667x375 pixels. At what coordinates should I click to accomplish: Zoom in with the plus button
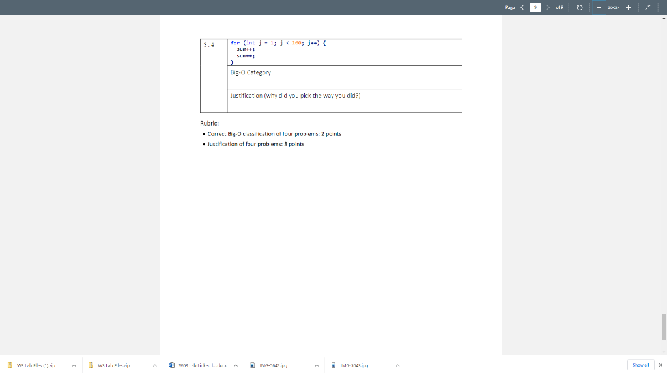click(x=629, y=7)
